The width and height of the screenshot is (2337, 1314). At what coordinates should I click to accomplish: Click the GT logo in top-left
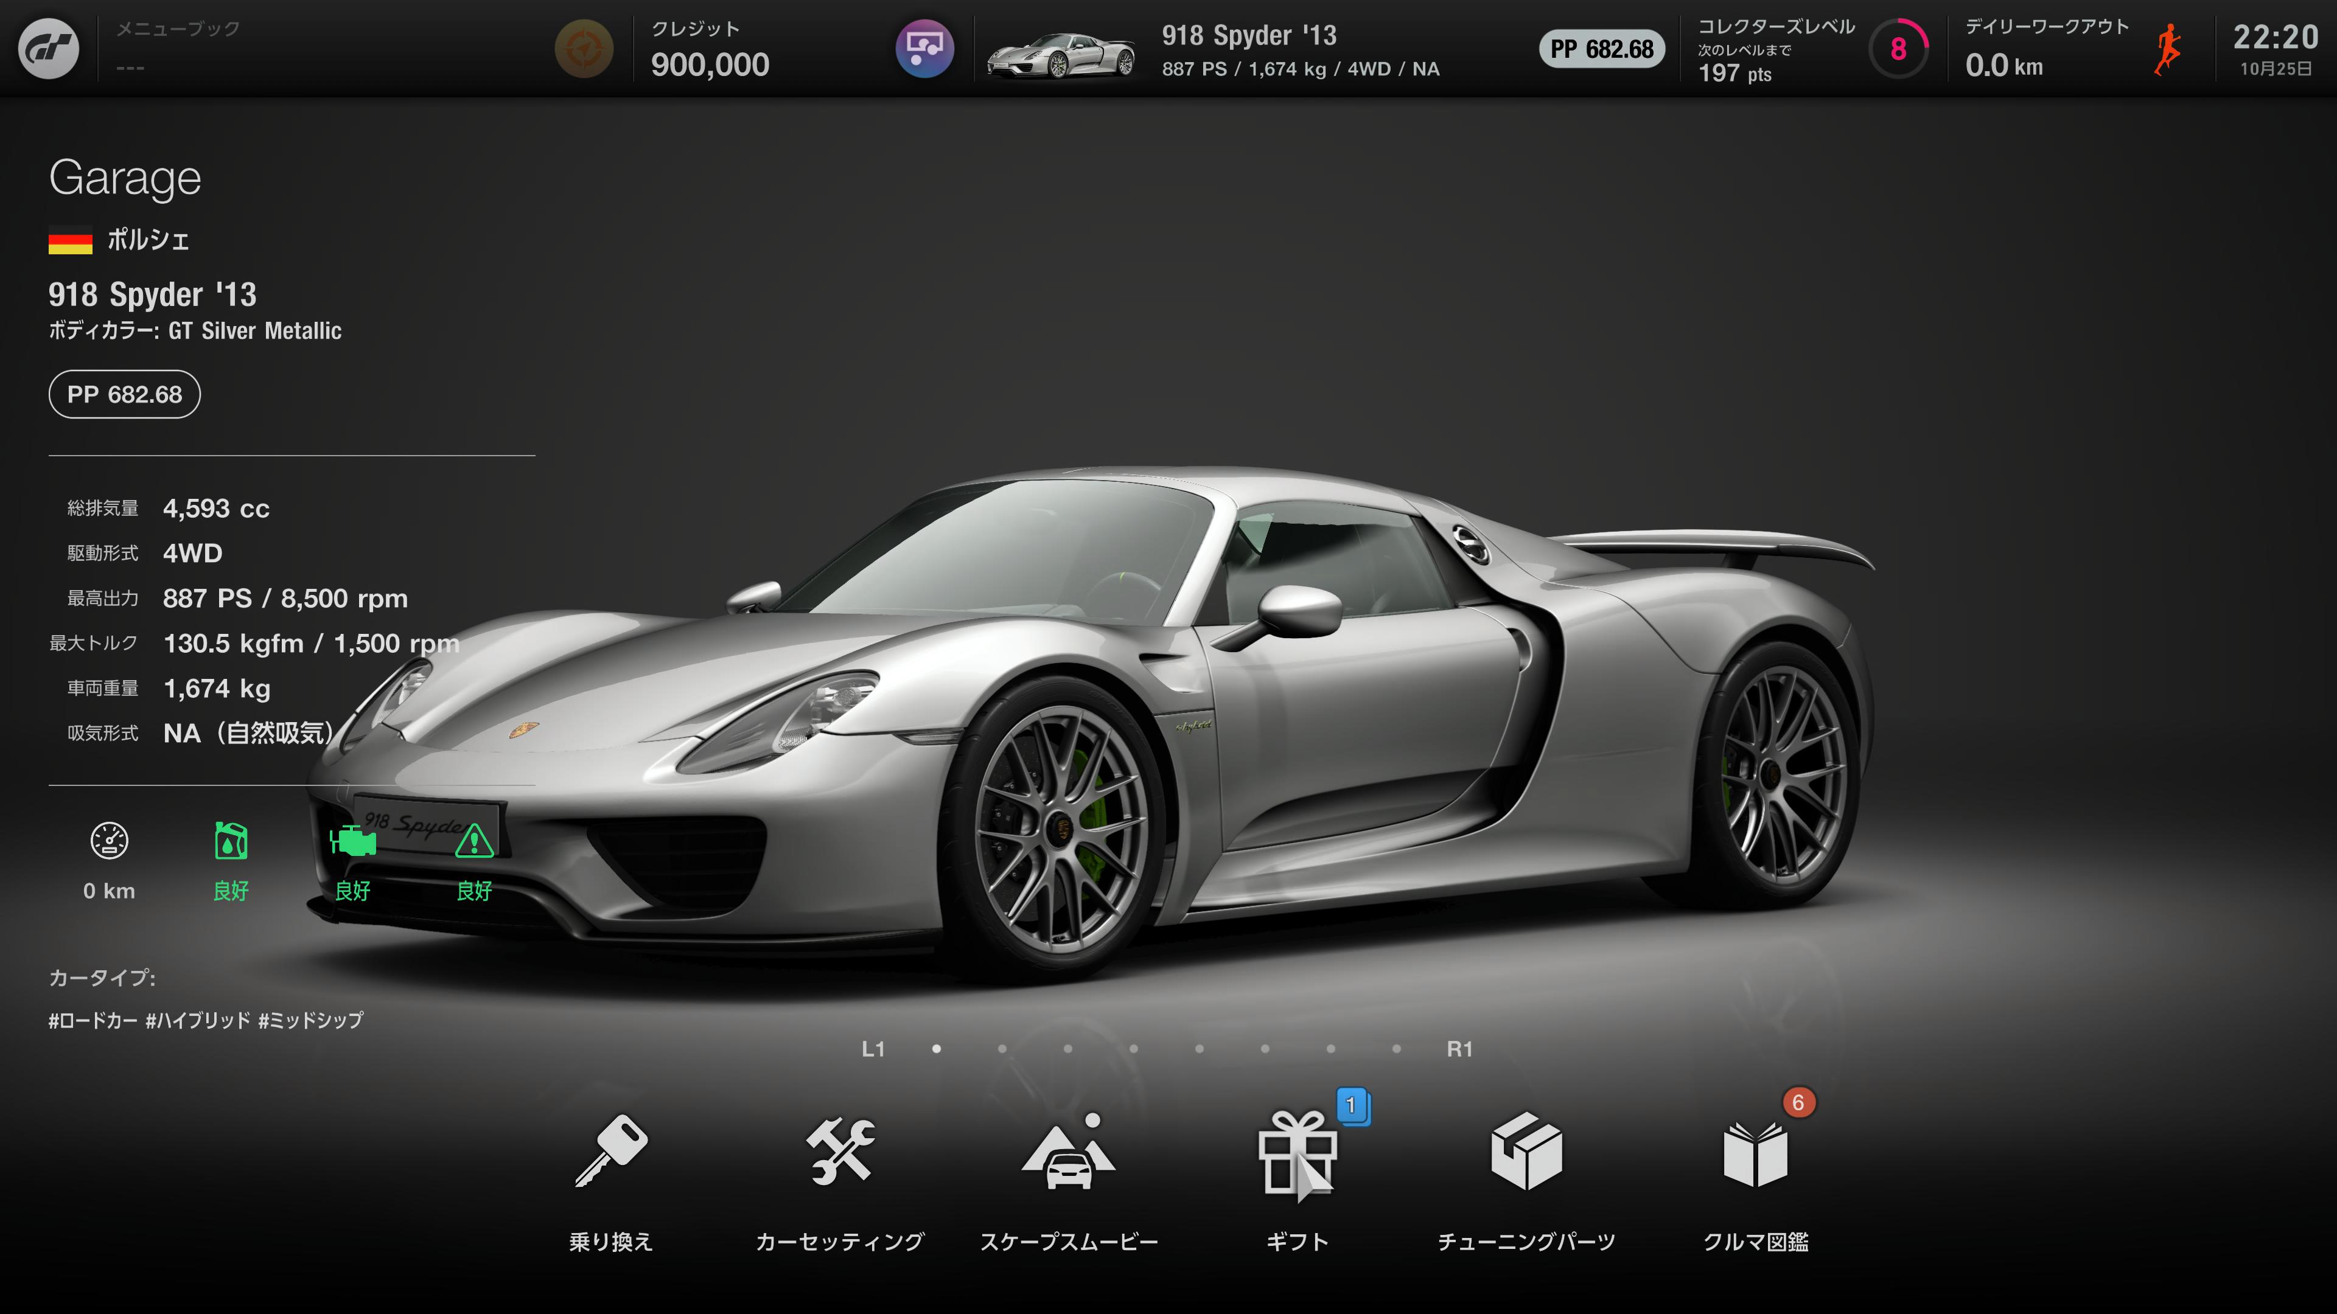coord(49,49)
